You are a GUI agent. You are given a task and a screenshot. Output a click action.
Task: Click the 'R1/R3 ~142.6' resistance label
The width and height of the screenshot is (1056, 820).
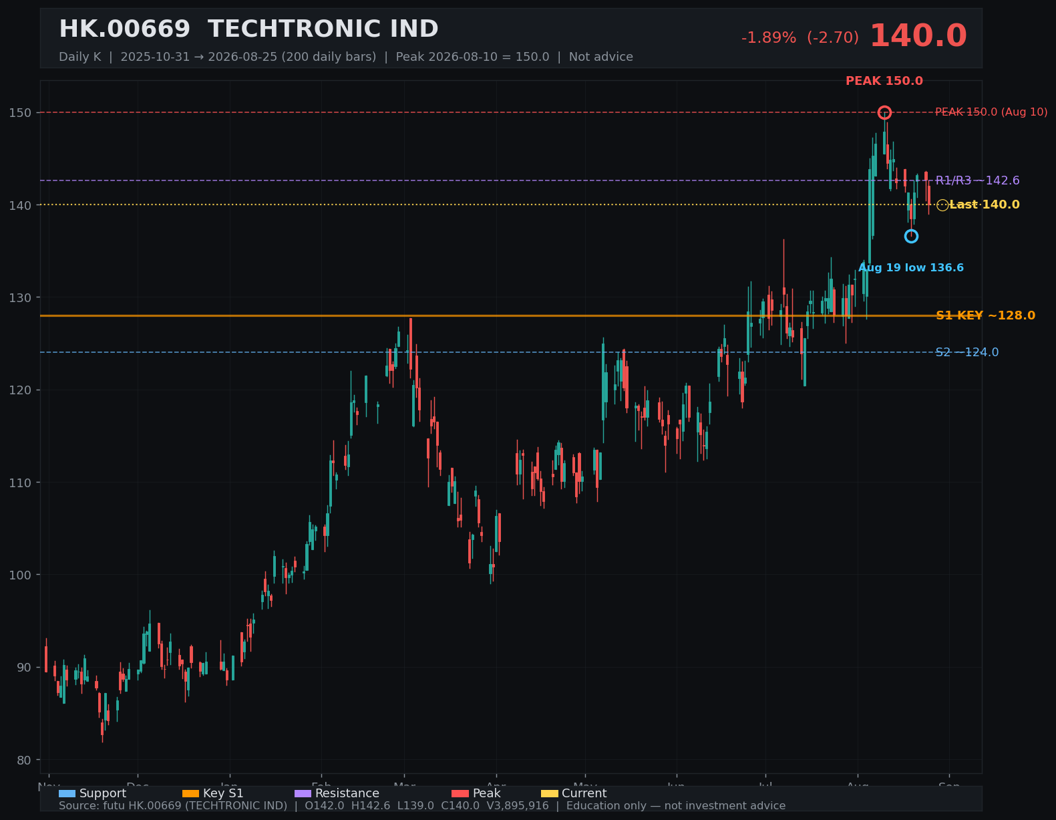click(x=978, y=180)
